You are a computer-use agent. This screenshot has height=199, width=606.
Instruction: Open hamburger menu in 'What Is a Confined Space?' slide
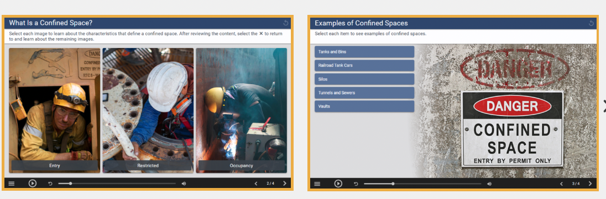click(x=12, y=184)
